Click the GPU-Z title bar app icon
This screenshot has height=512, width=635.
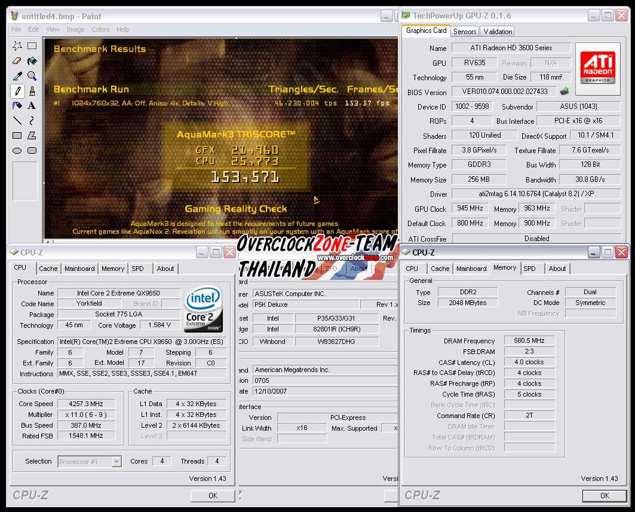pos(406,16)
